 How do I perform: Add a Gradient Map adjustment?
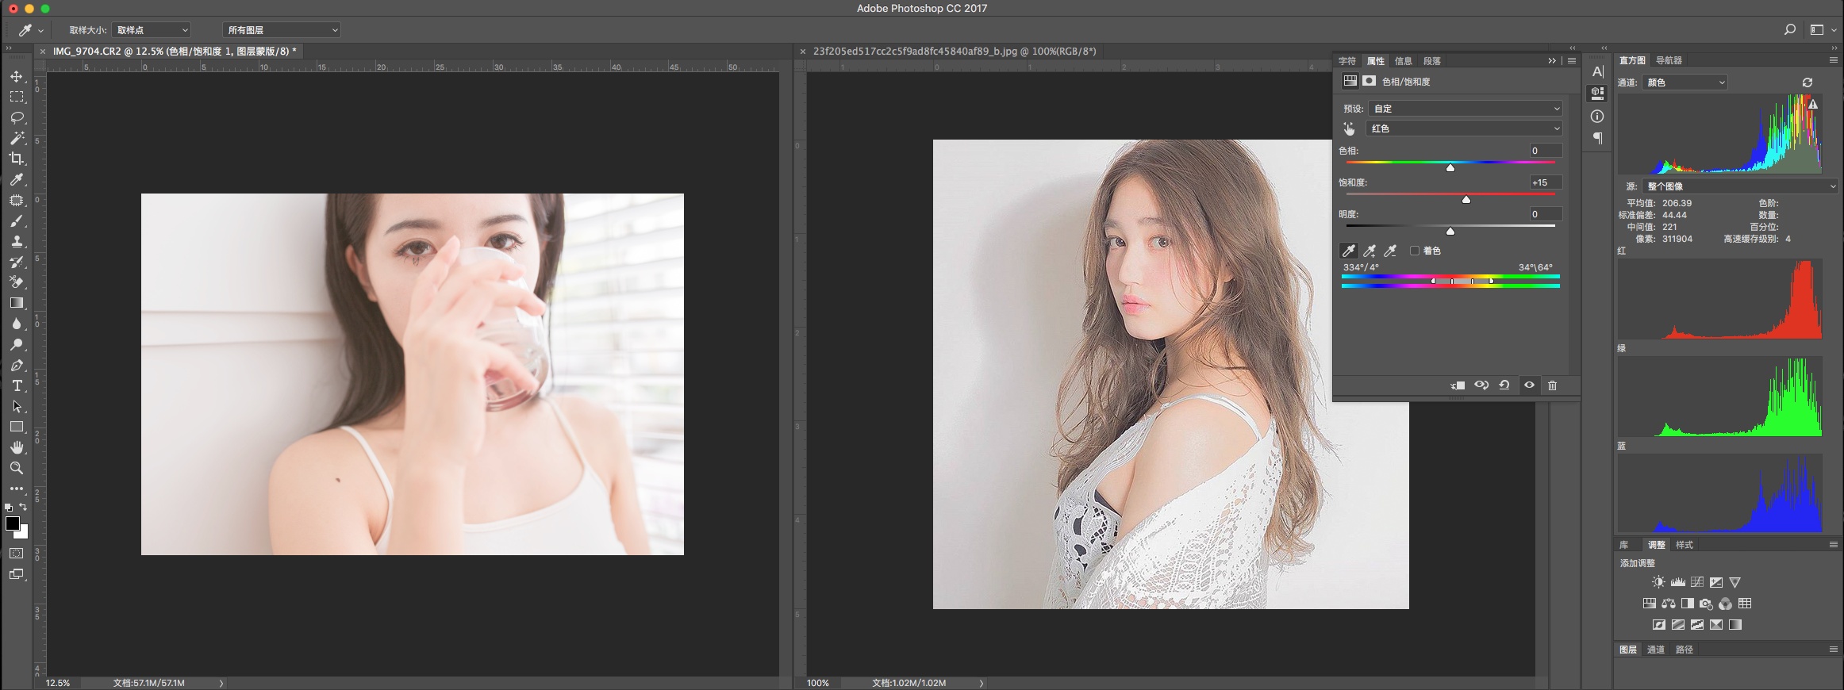(1735, 625)
